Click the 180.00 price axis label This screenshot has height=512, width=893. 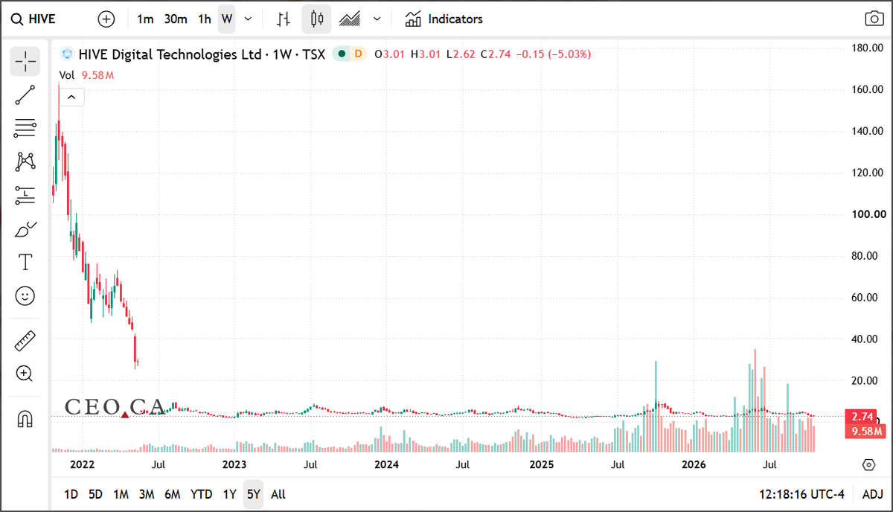click(868, 48)
